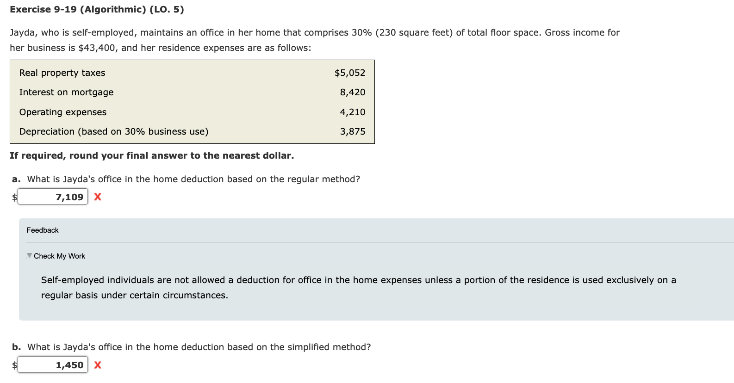Select the Depreciation row label
This screenshot has height=383, width=734.
pyautogui.click(x=114, y=132)
